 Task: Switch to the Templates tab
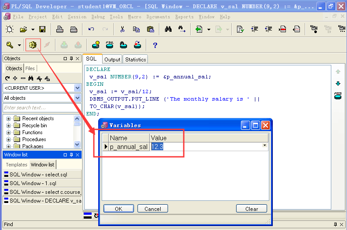[17, 165]
